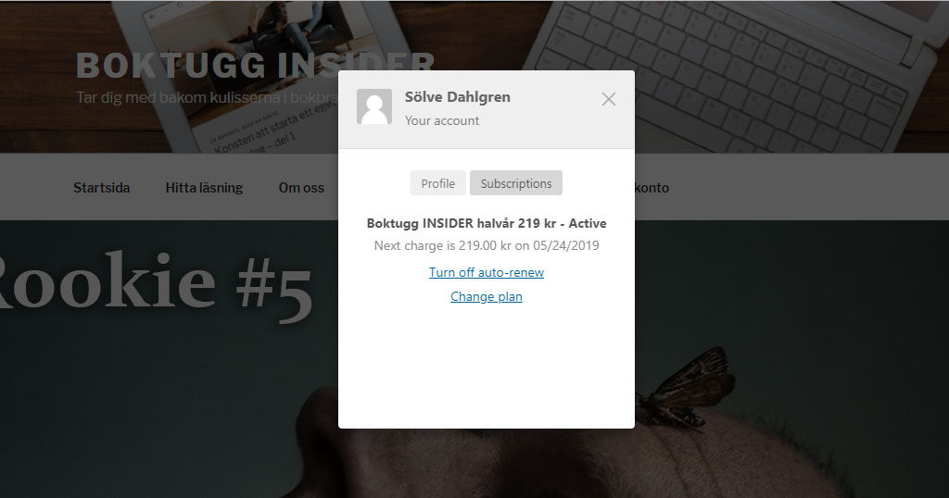Select the Boktugg INSIDER halvår plan title
This screenshot has width=949, height=498.
tap(487, 223)
